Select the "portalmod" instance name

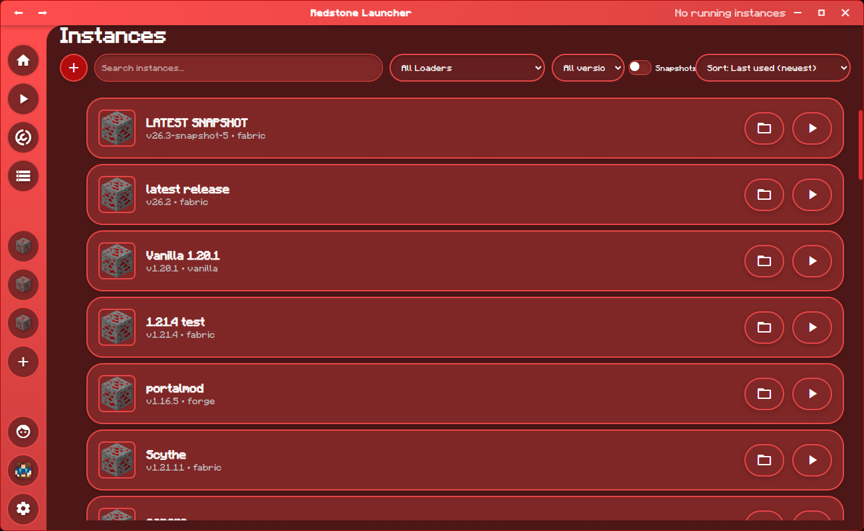coord(175,388)
